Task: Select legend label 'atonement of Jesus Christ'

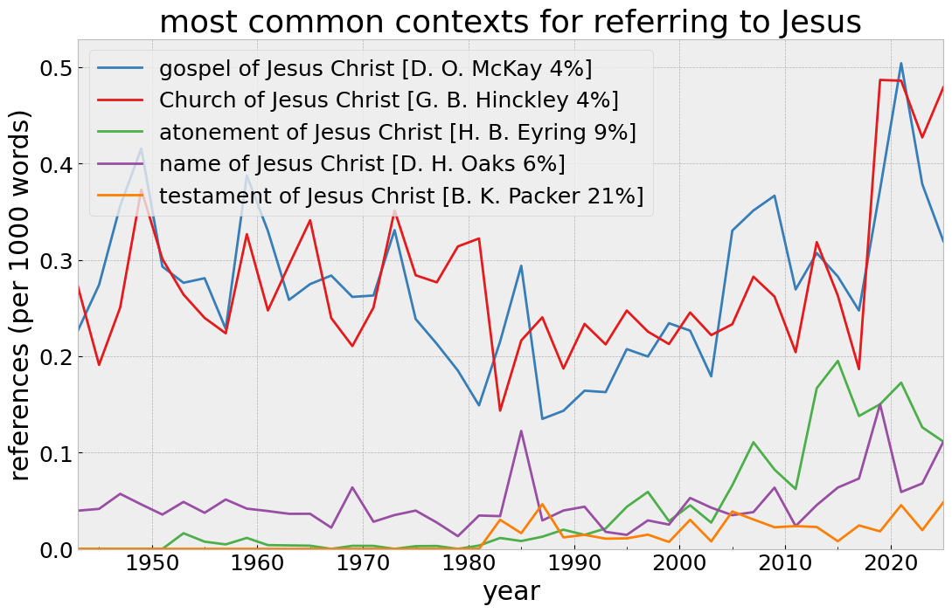Action: click(x=397, y=132)
